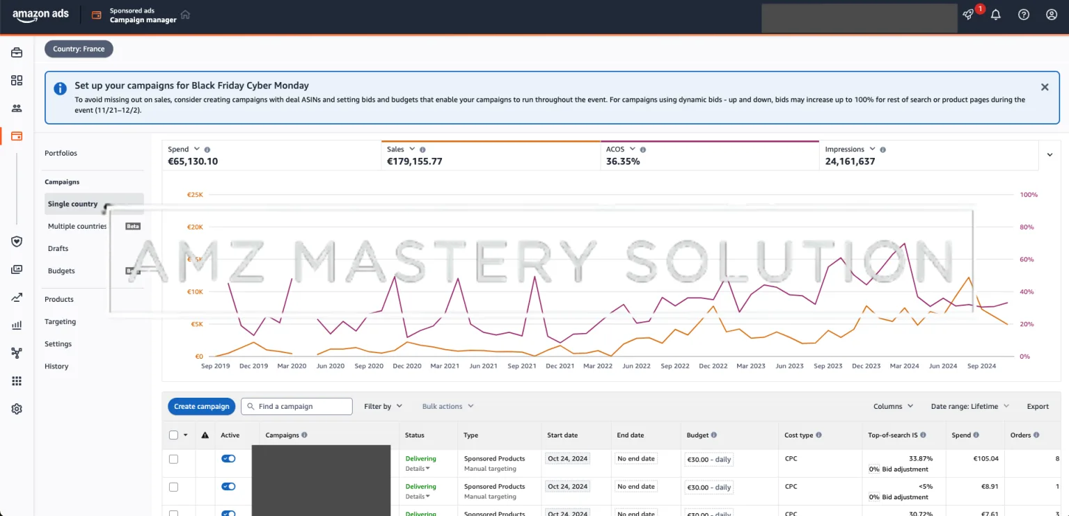
Task: Dismiss the Black Friday banner
Action: 1045,87
